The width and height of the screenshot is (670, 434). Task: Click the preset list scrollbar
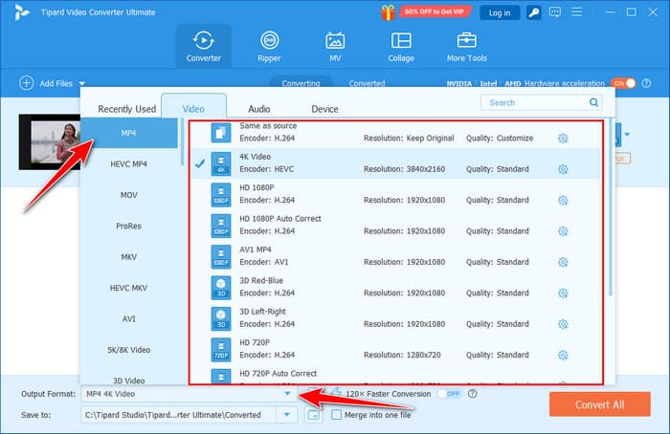(x=611, y=207)
